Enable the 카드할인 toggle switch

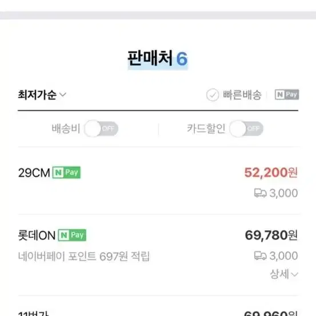[x=246, y=129]
